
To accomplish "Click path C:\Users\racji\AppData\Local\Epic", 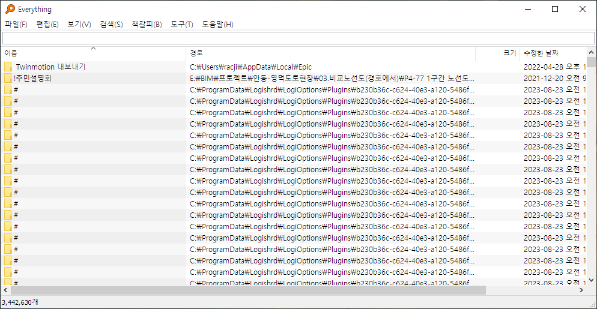I will [251, 67].
